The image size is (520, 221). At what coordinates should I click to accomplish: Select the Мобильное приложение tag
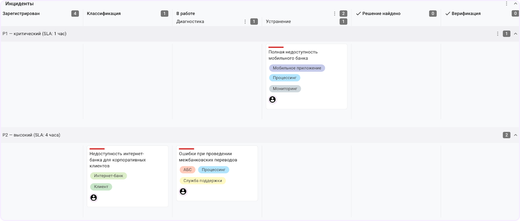coord(297,68)
